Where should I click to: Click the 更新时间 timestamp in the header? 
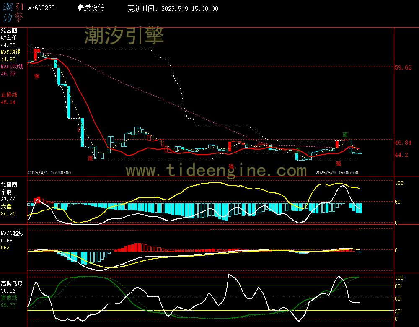click(173, 8)
